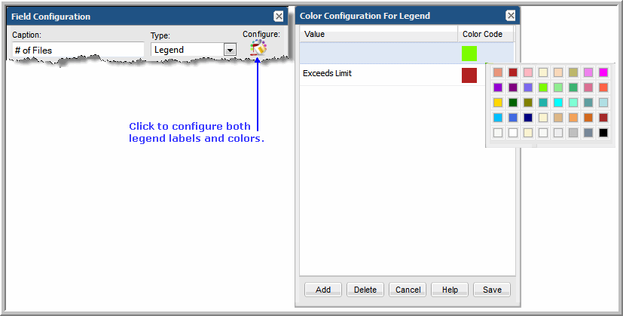Pick the black swatch in the palette
The image size is (623, 316).
(x=603, y=133)
